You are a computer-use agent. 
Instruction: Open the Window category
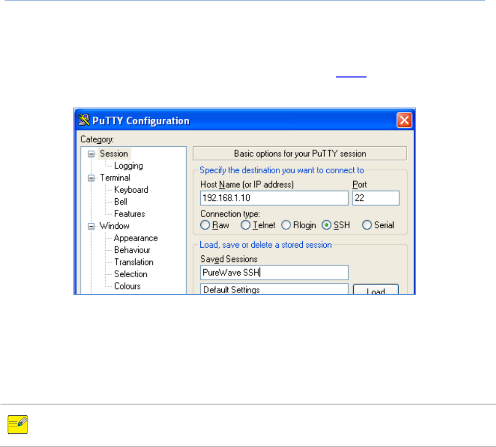(115, 226)
